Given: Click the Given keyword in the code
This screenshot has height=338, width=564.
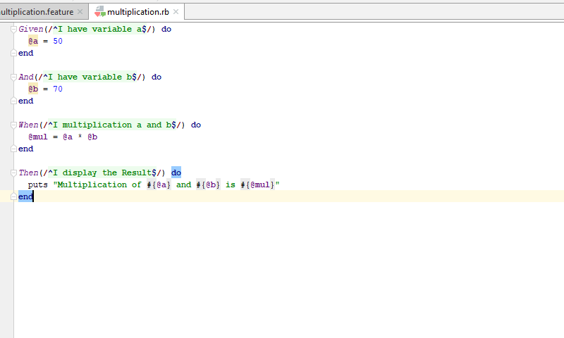Looking at the screenshot, I should point(30,29).
